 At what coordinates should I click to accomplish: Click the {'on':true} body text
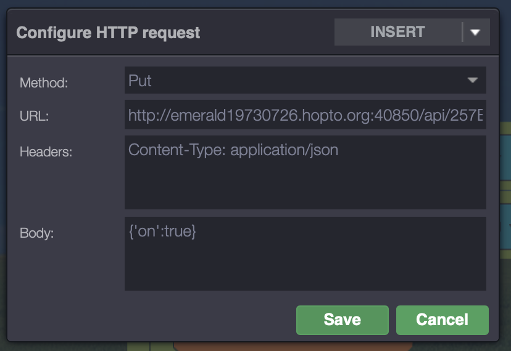(162, 231)
